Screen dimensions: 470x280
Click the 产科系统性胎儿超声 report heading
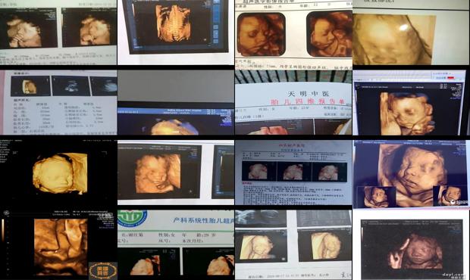pyautogui.click(x=203, y=220)
